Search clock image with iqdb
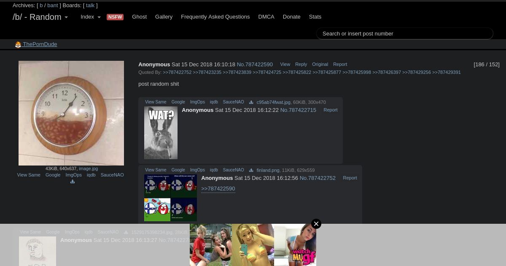 pyautogui.click(x=91, y=175)
